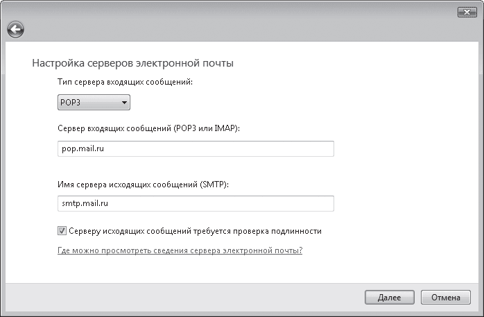Close the mail setup wizard window
Screen dimensions: 484x317
point(467,13)
